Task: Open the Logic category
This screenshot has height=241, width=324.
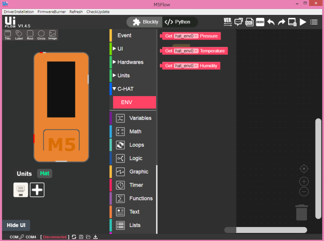Action: coord(133,158)
